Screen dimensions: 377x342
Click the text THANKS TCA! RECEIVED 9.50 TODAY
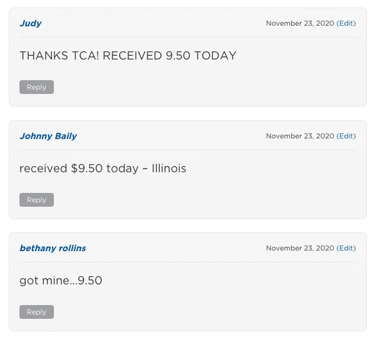pyautogui.click(x=128, y=56)
